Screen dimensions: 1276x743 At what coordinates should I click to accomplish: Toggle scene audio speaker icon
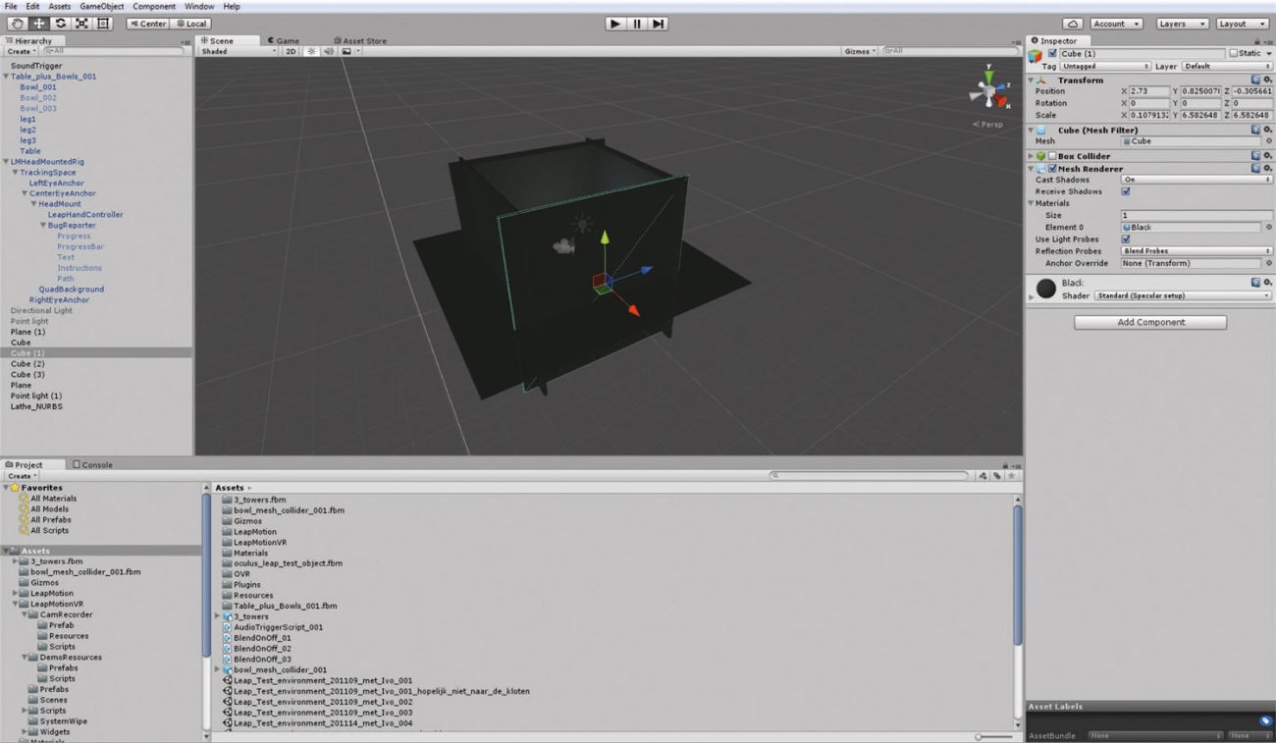pyautogui.click(x=328, y=51)
